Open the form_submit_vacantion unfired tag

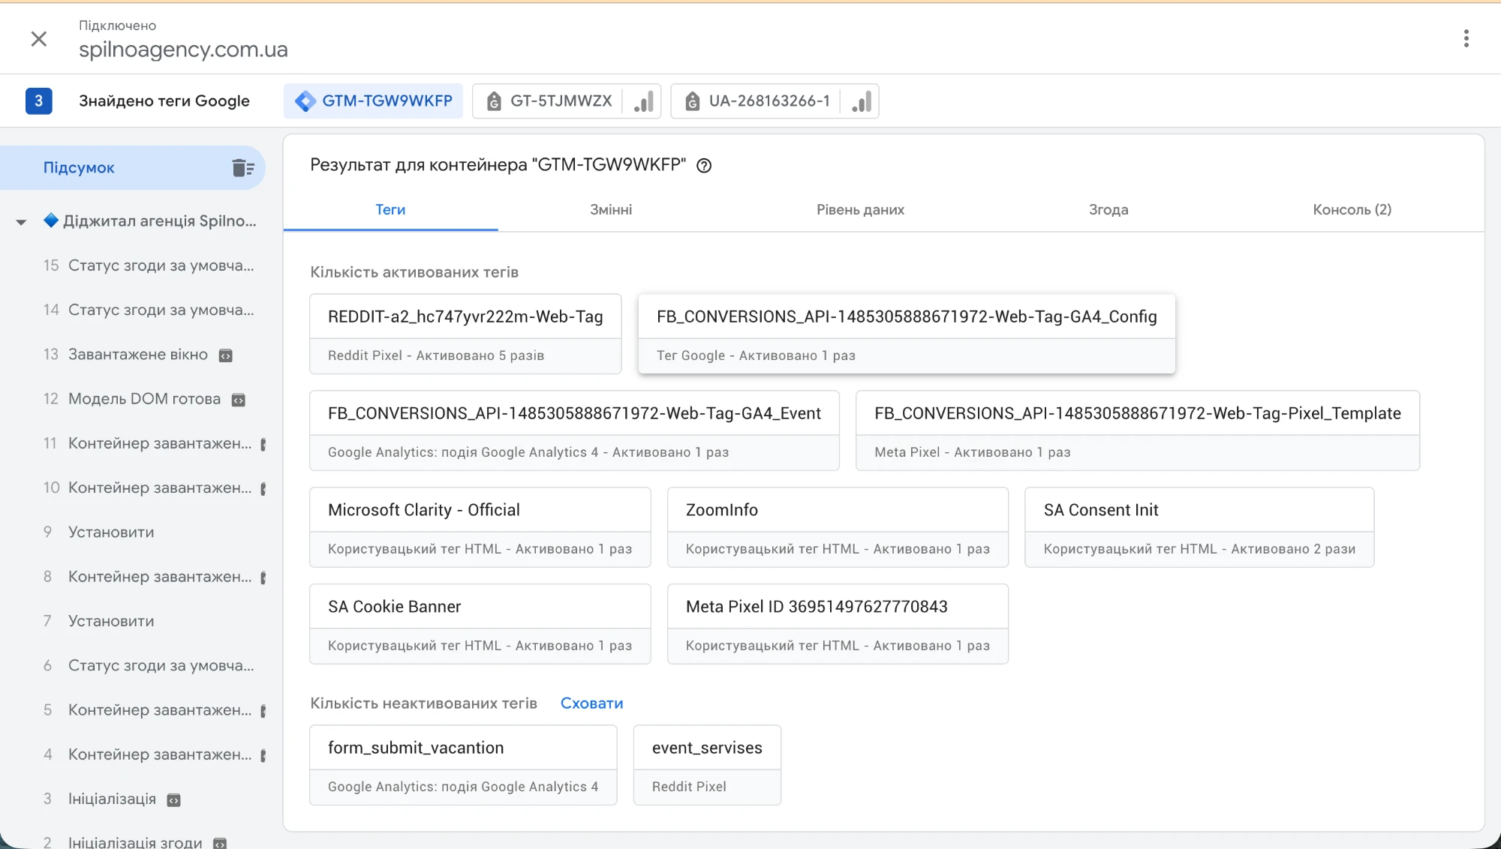(463, 765)
